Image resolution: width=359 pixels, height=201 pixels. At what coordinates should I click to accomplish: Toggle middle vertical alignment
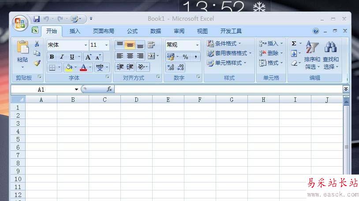(x=130, y=45)
